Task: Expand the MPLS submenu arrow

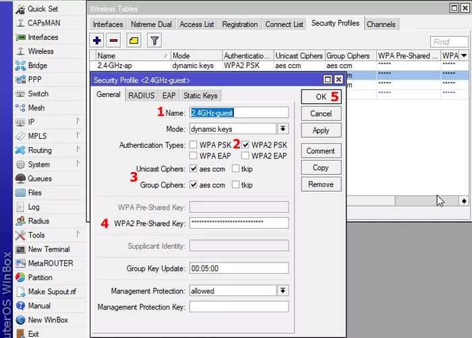Action: (78, 135)
